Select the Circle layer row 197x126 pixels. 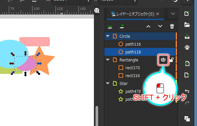pyautogui.click(x=140, y=36)
